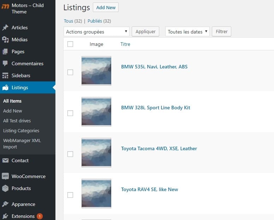Open BMW 535i, Navi, Leather, ABS listing
The width and height of the screenshot is (274, 220).
154,67
